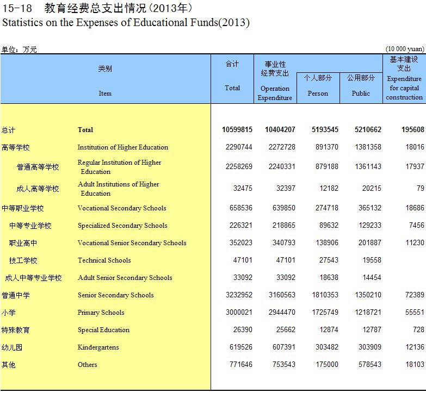Click person value 1725749
426x405 pixels.
coord(325,312)
